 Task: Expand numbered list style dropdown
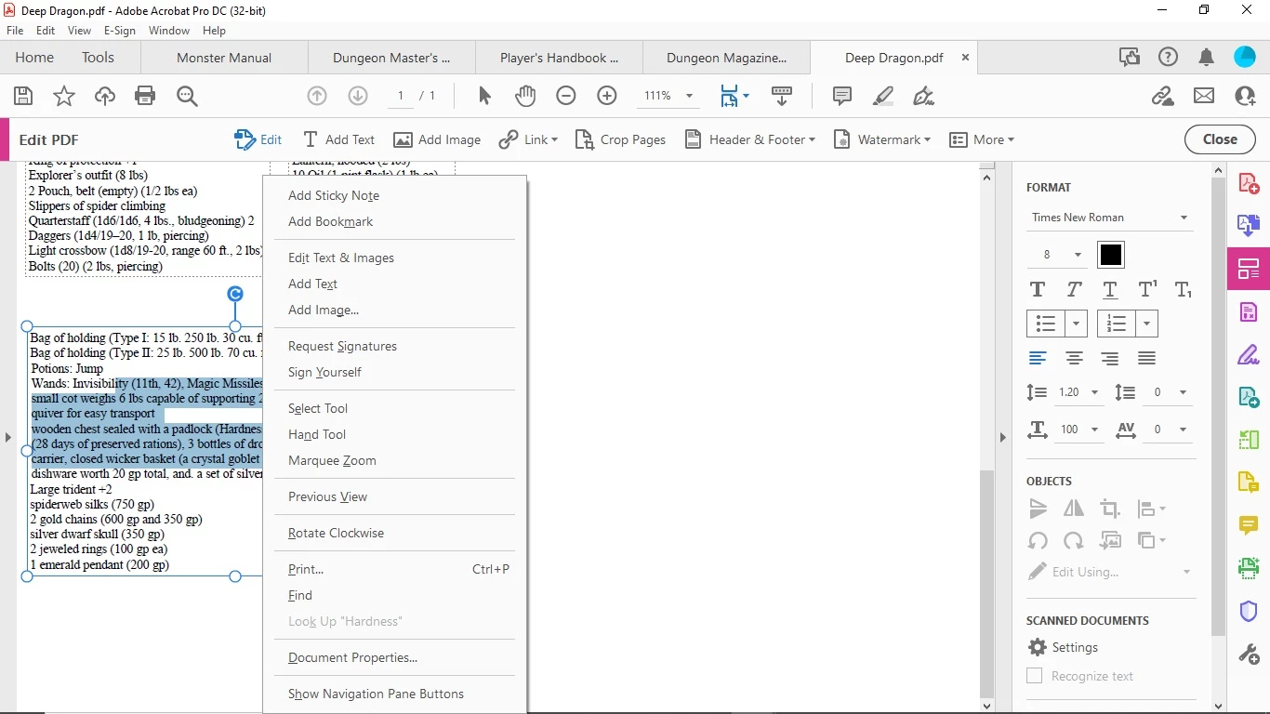[1147, 324]
